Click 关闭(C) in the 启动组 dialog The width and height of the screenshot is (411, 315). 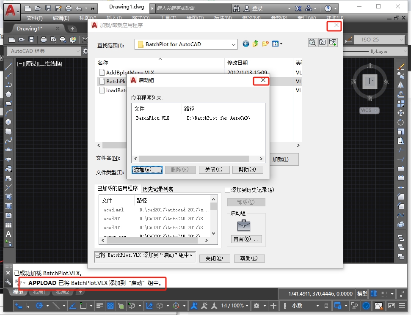[x=214, y=170]
